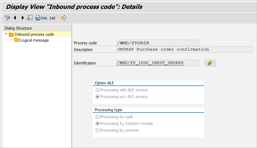Select Processing w/o ALE service
This screenshot has width=257, height=148.
pos(97,97)
